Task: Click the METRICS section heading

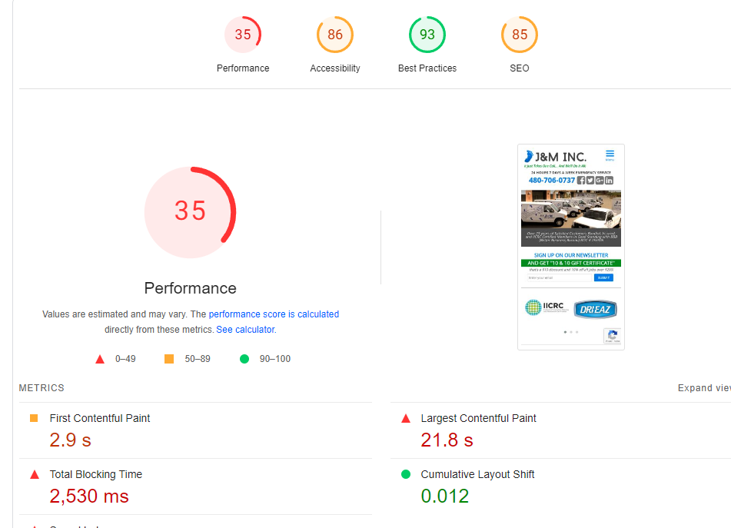Action: click(x=42, y=387)
